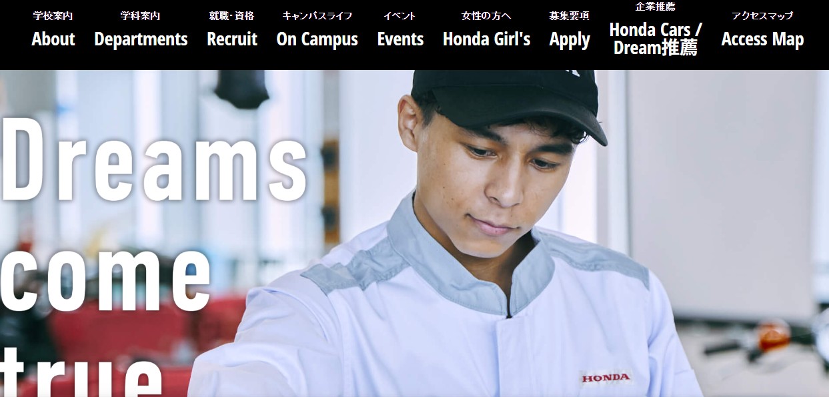Visit the Honda Girl's page

(486, 39)
